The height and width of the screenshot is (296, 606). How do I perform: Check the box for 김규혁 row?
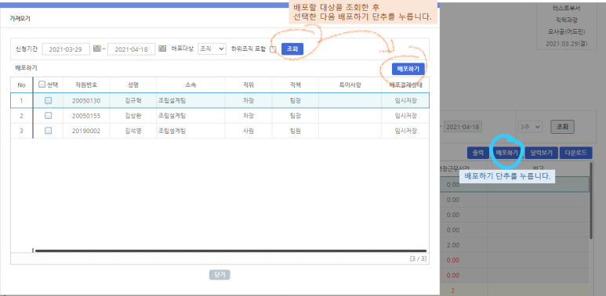pyautogui.click(x=49, y=100)
